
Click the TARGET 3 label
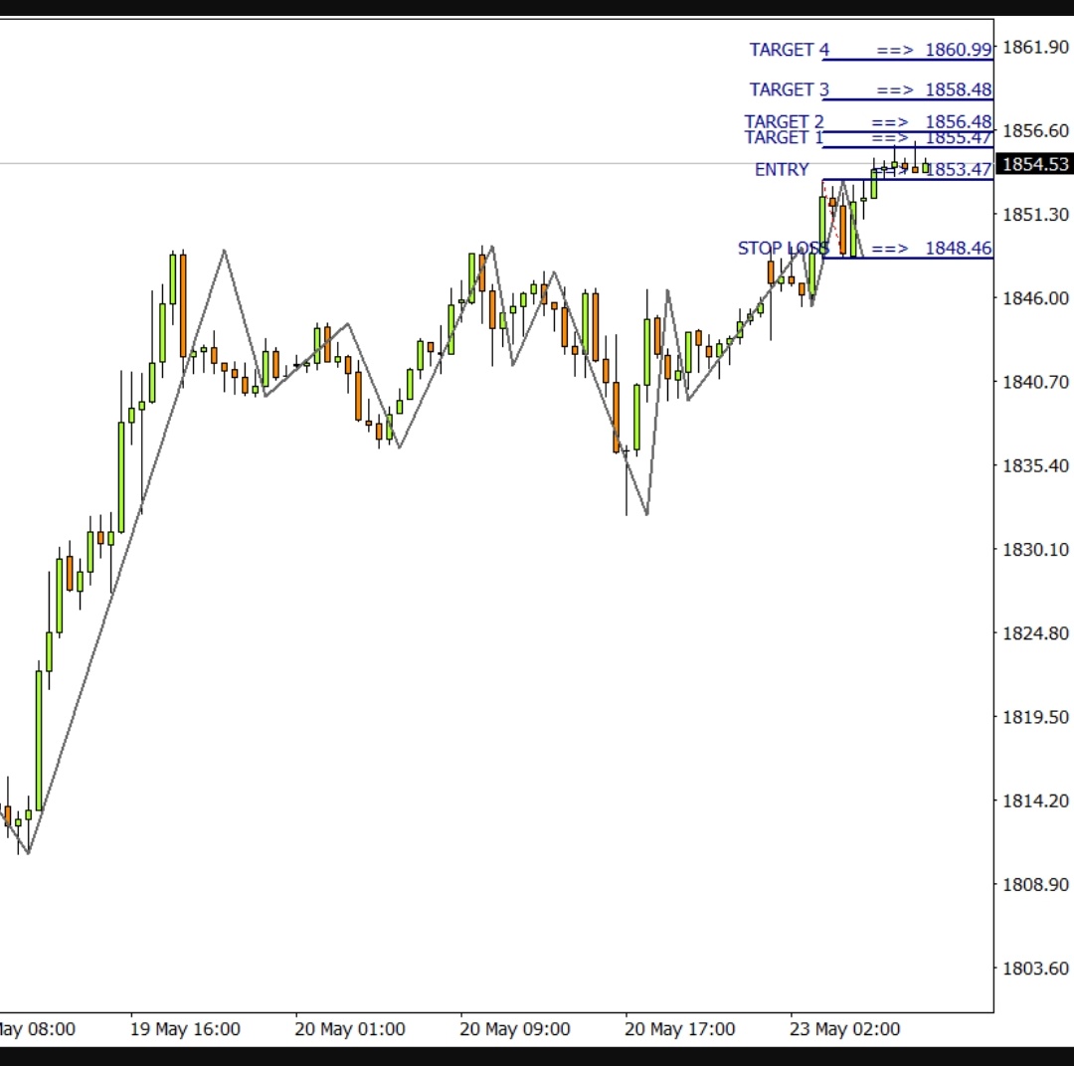(x=789, y=89)
